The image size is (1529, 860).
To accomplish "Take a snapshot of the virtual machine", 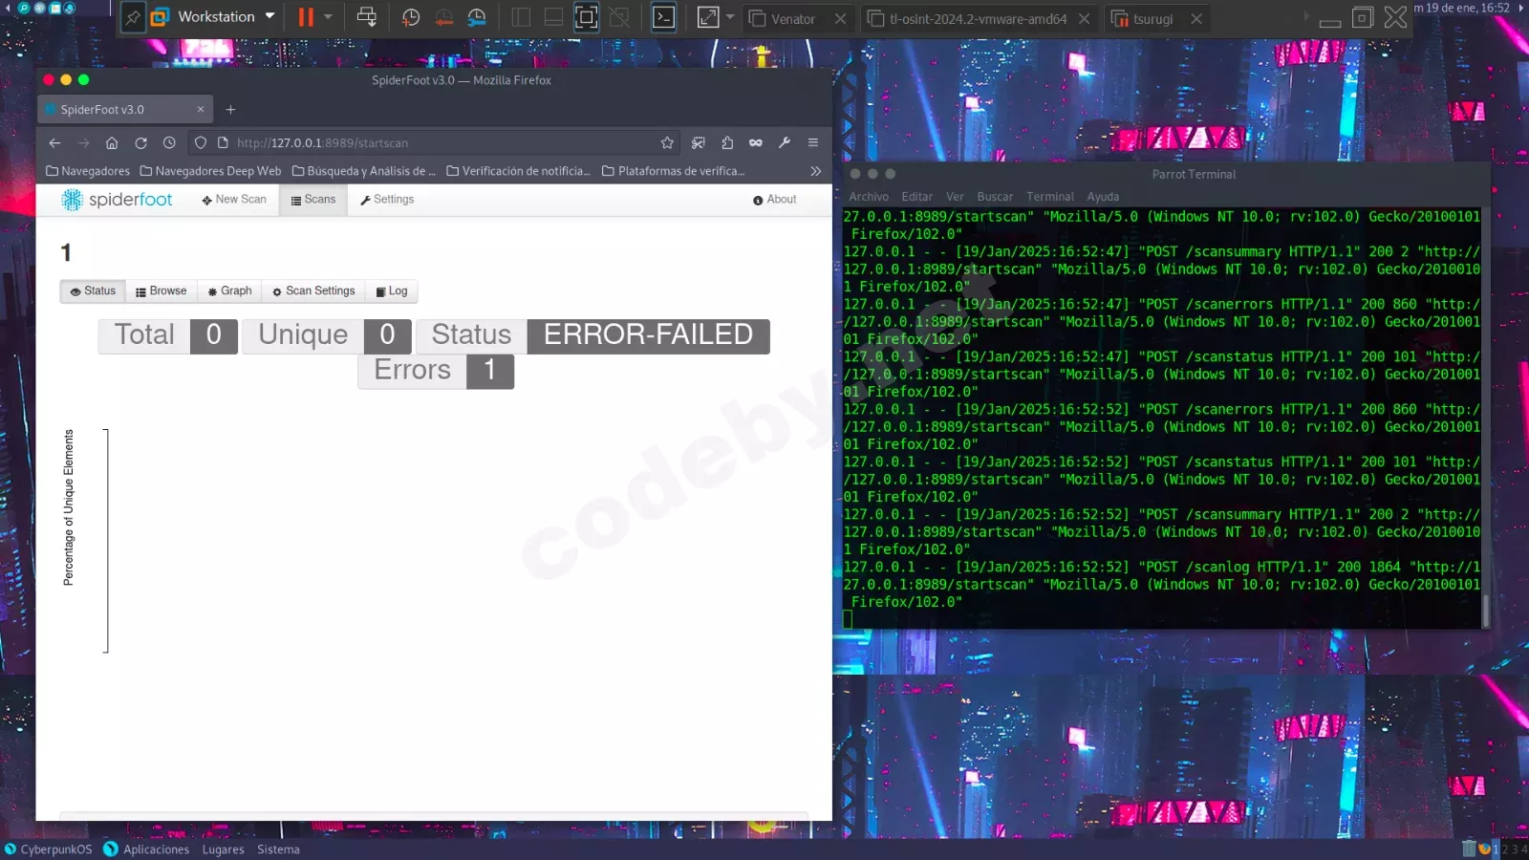I will coord(410,17).
